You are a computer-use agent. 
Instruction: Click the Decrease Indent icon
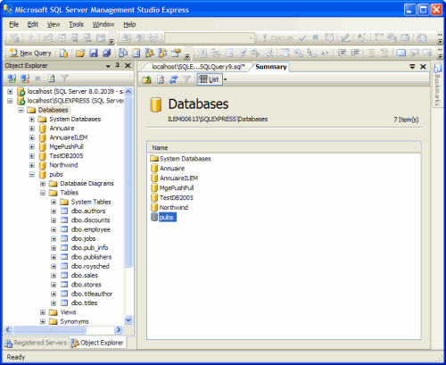[342, 54]
